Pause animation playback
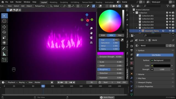 click(x=66, y=82)
